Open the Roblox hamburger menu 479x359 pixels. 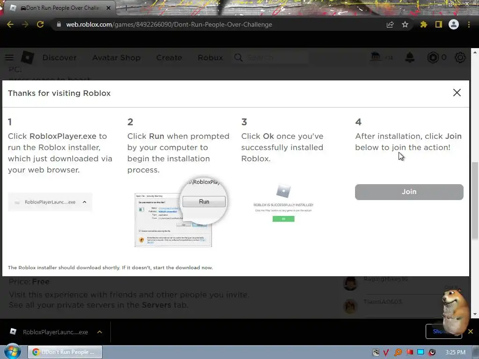coord(9,57)
